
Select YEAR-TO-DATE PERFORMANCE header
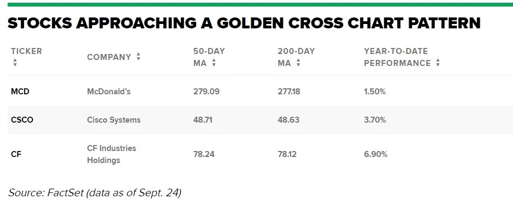tap(397, 57)
